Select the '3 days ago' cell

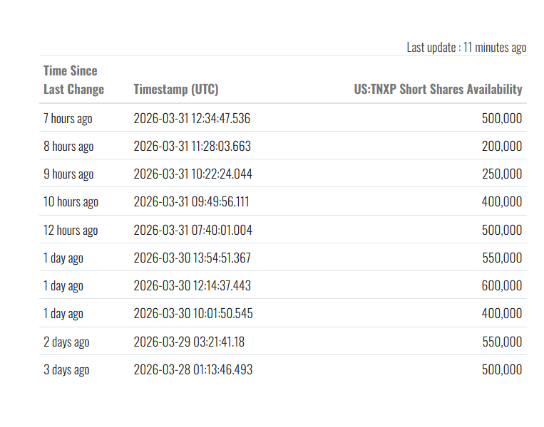[x=66, y=369]
